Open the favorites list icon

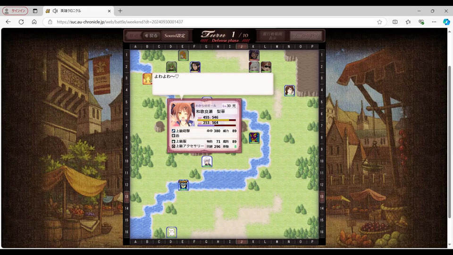pyautogui.click(x=408, y=22)
